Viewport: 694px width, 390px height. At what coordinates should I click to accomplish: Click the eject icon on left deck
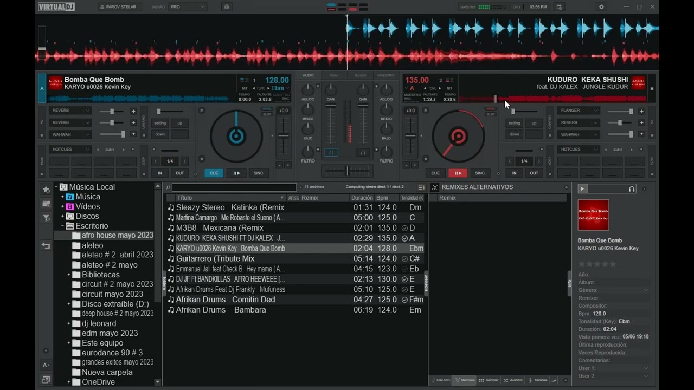(x=202, y=110)
